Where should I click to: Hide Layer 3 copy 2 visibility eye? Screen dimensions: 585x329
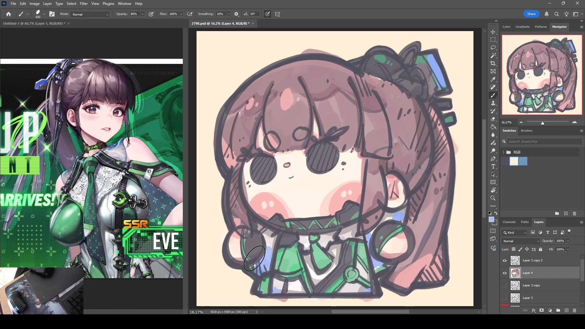[x=505, y=260]
